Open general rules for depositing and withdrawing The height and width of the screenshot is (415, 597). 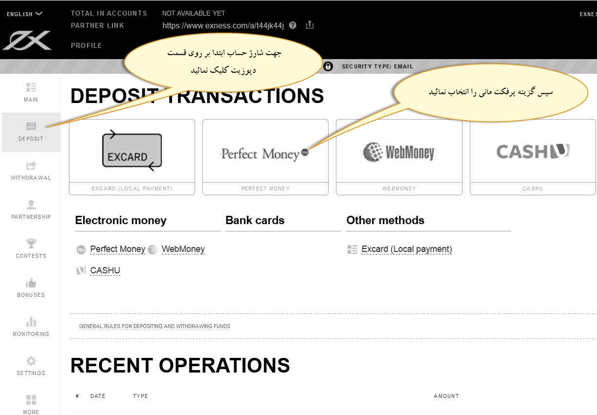(155, 326)
